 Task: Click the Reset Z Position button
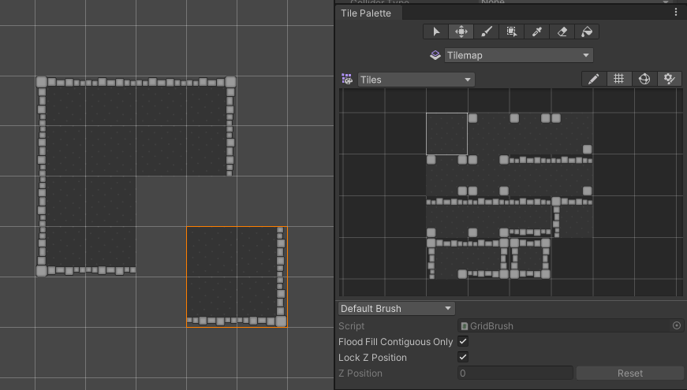tap(629, 373)
